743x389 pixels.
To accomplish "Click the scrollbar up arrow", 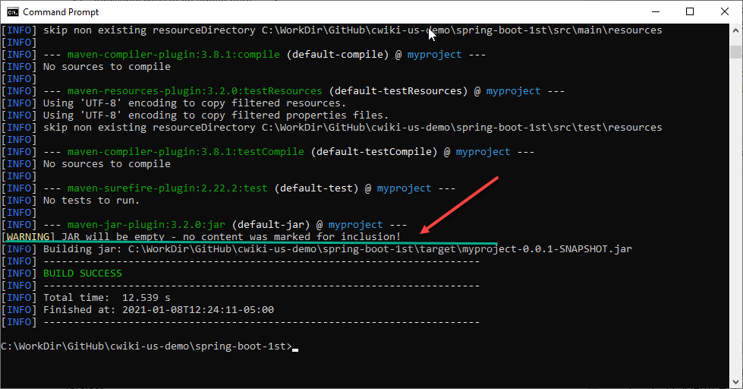I will coord(735,30).
